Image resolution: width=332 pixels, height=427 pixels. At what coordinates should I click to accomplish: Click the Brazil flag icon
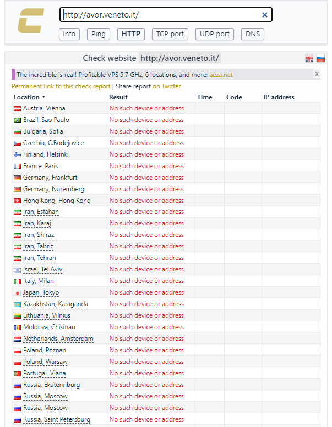(x=17, y=120)
